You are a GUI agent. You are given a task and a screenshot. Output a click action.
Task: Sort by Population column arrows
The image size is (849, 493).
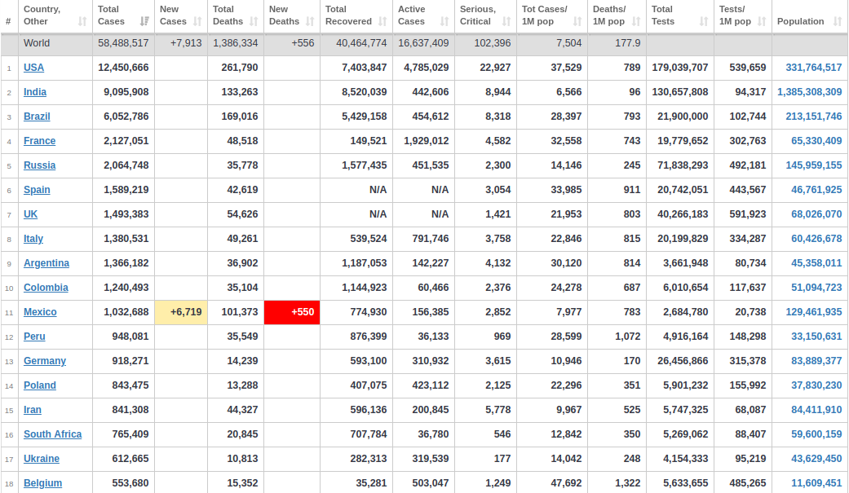click(x=837, y=22)
